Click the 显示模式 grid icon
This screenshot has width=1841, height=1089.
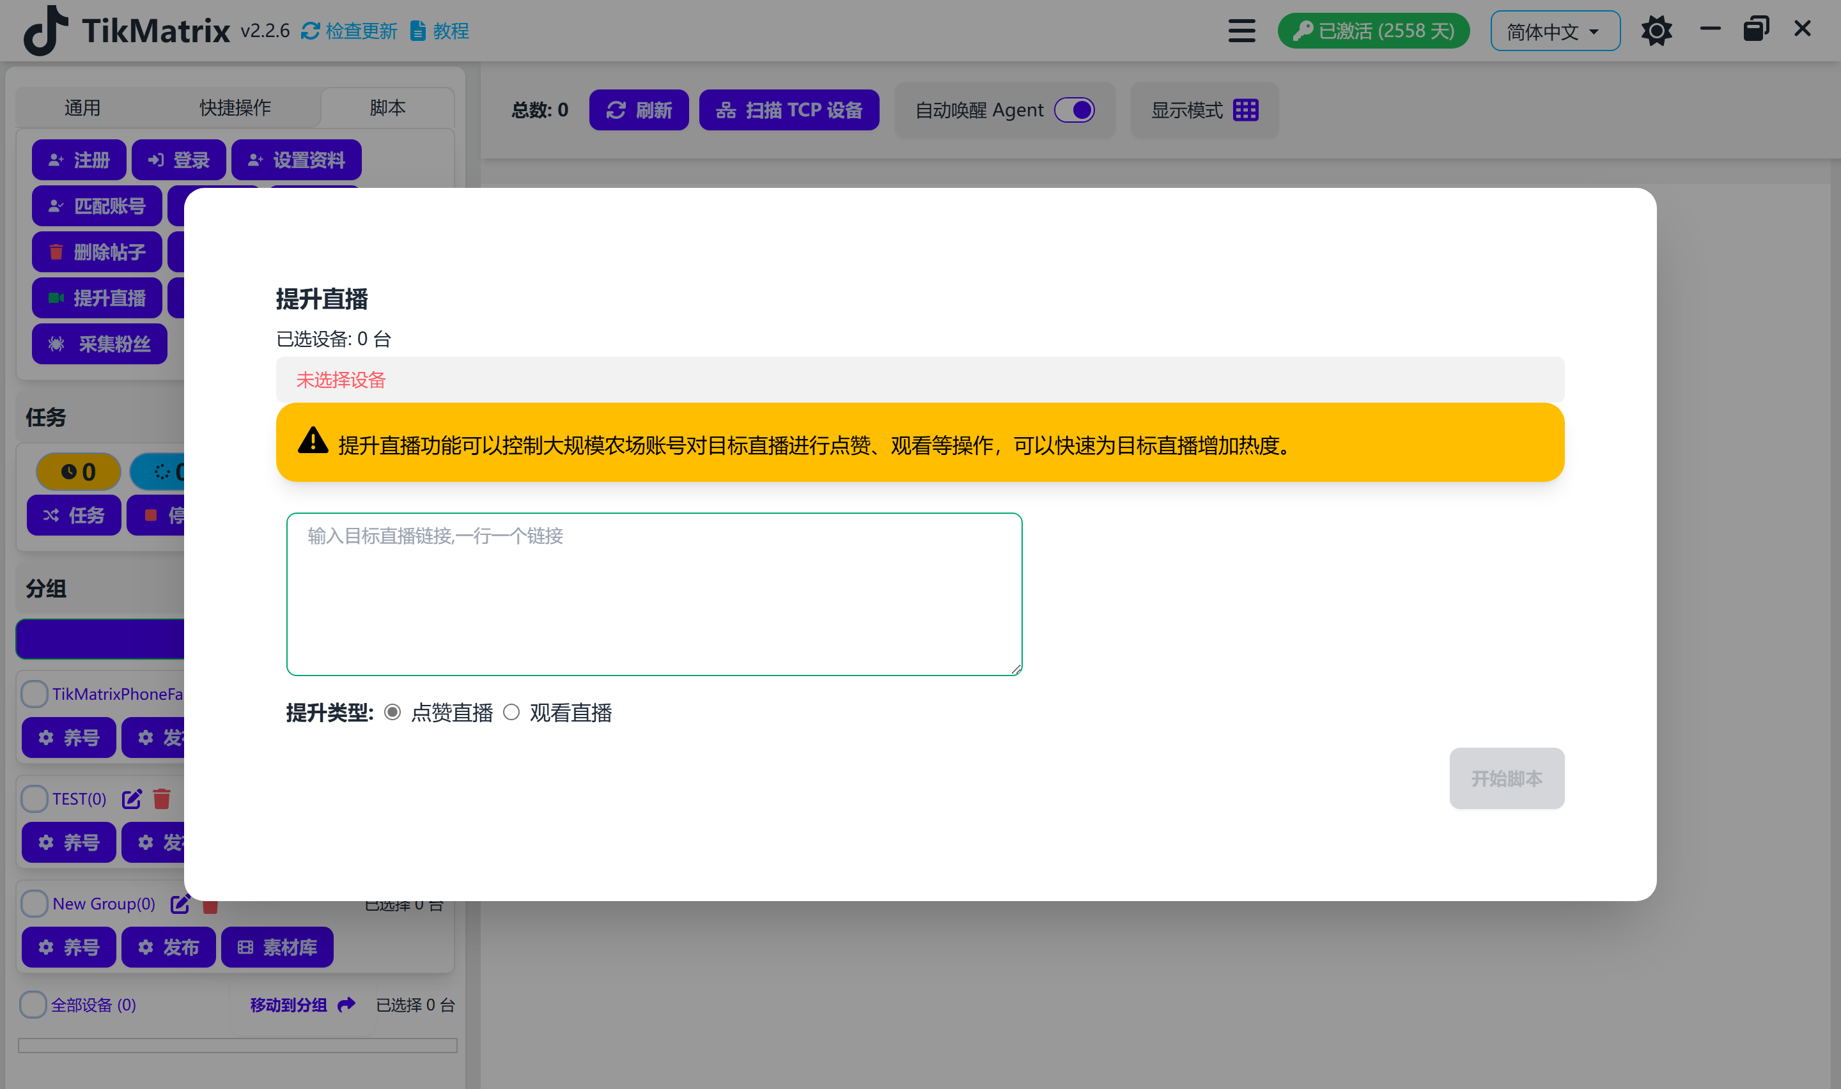point(1245,110)
